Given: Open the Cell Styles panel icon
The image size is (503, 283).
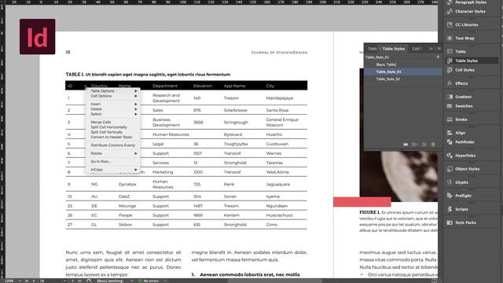Looking at the screenshot, I should [450, 70].
